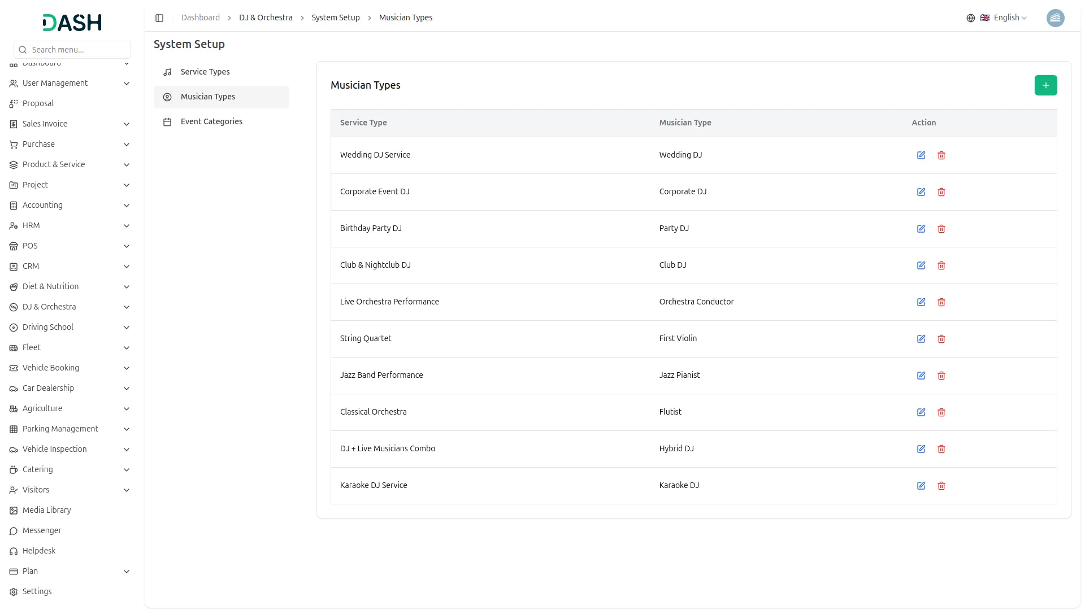Edit the Orchestra Conductor entry
The image size is (1085, 610).
pyautogui.click(x=921, y=302)
